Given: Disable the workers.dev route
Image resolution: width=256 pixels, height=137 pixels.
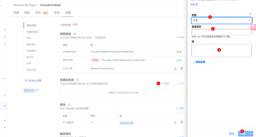Looking at the screenshot, I should [x=179, y=52].
